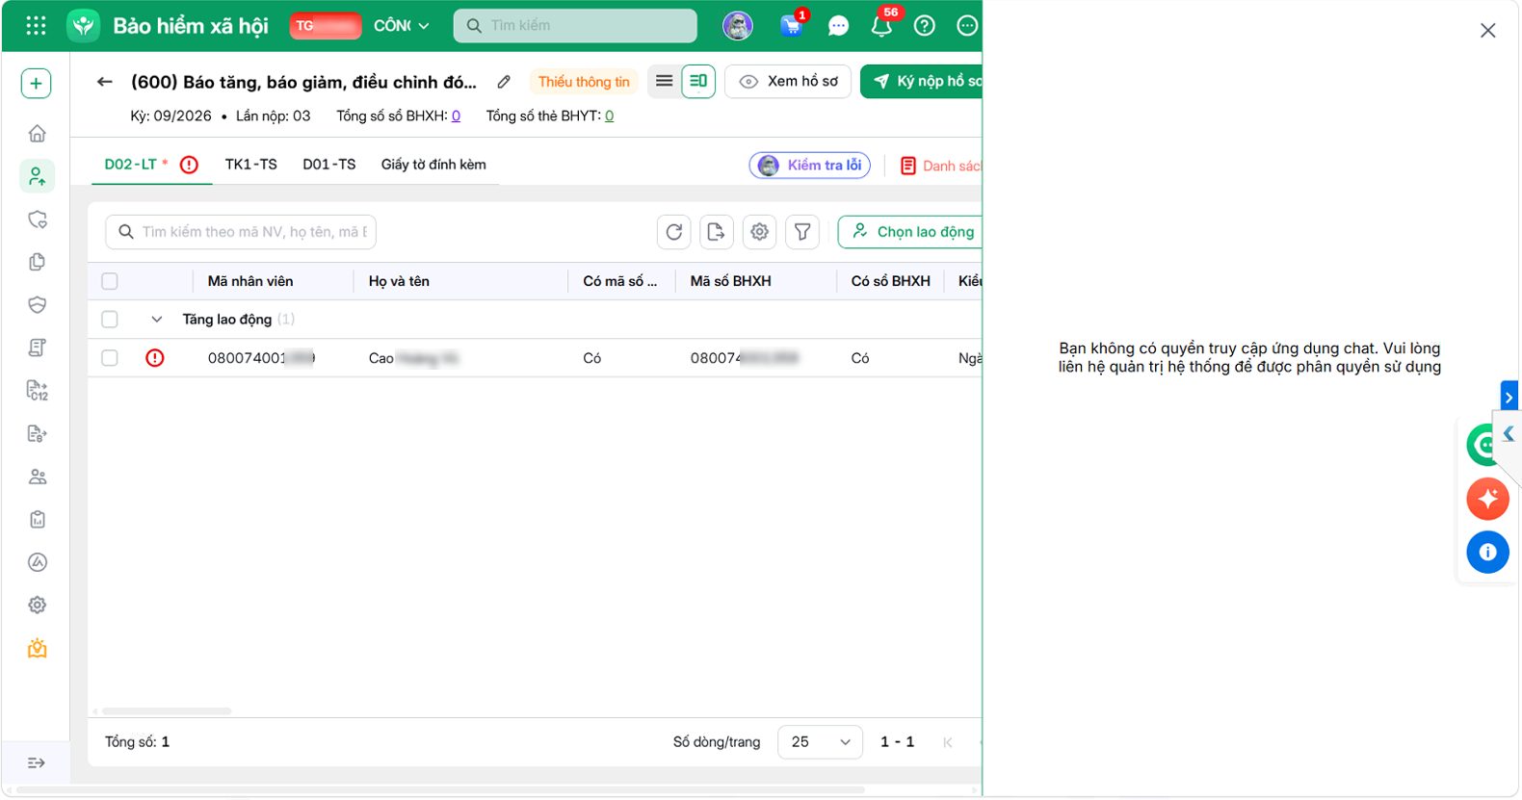Open the chat bubble icon in header
Image resolution: width=1522 pixels, height=800 pixels.
838,26
